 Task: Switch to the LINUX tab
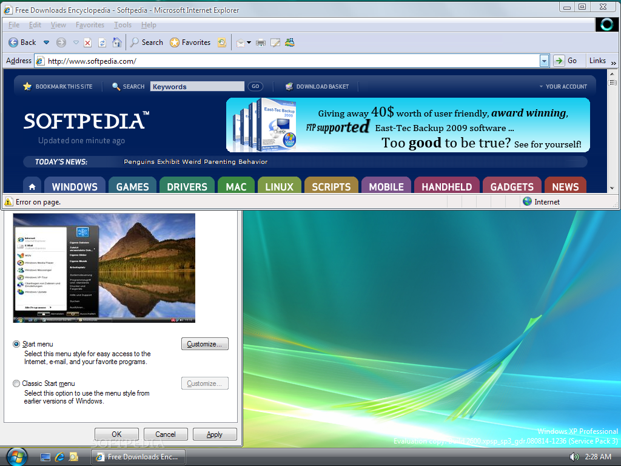coord(279,187)
